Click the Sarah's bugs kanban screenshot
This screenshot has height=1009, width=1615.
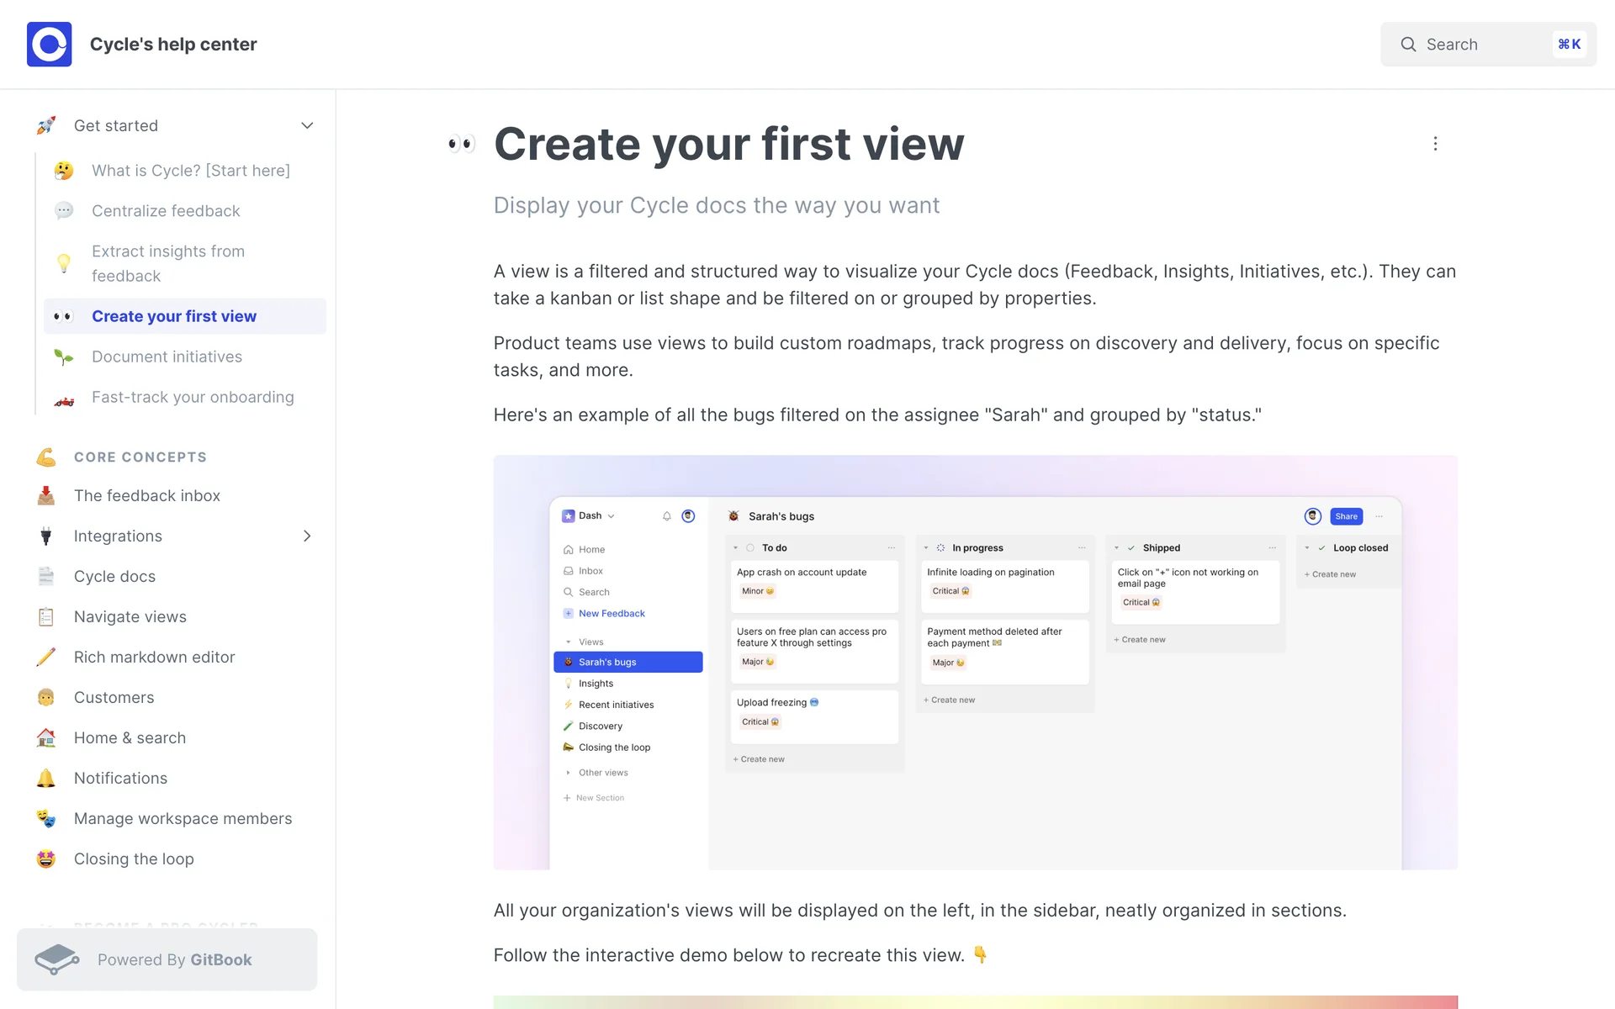[975, 663]
